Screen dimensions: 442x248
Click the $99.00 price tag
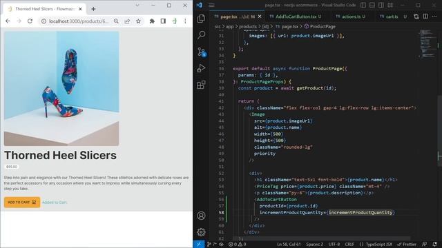pos(12,167)
